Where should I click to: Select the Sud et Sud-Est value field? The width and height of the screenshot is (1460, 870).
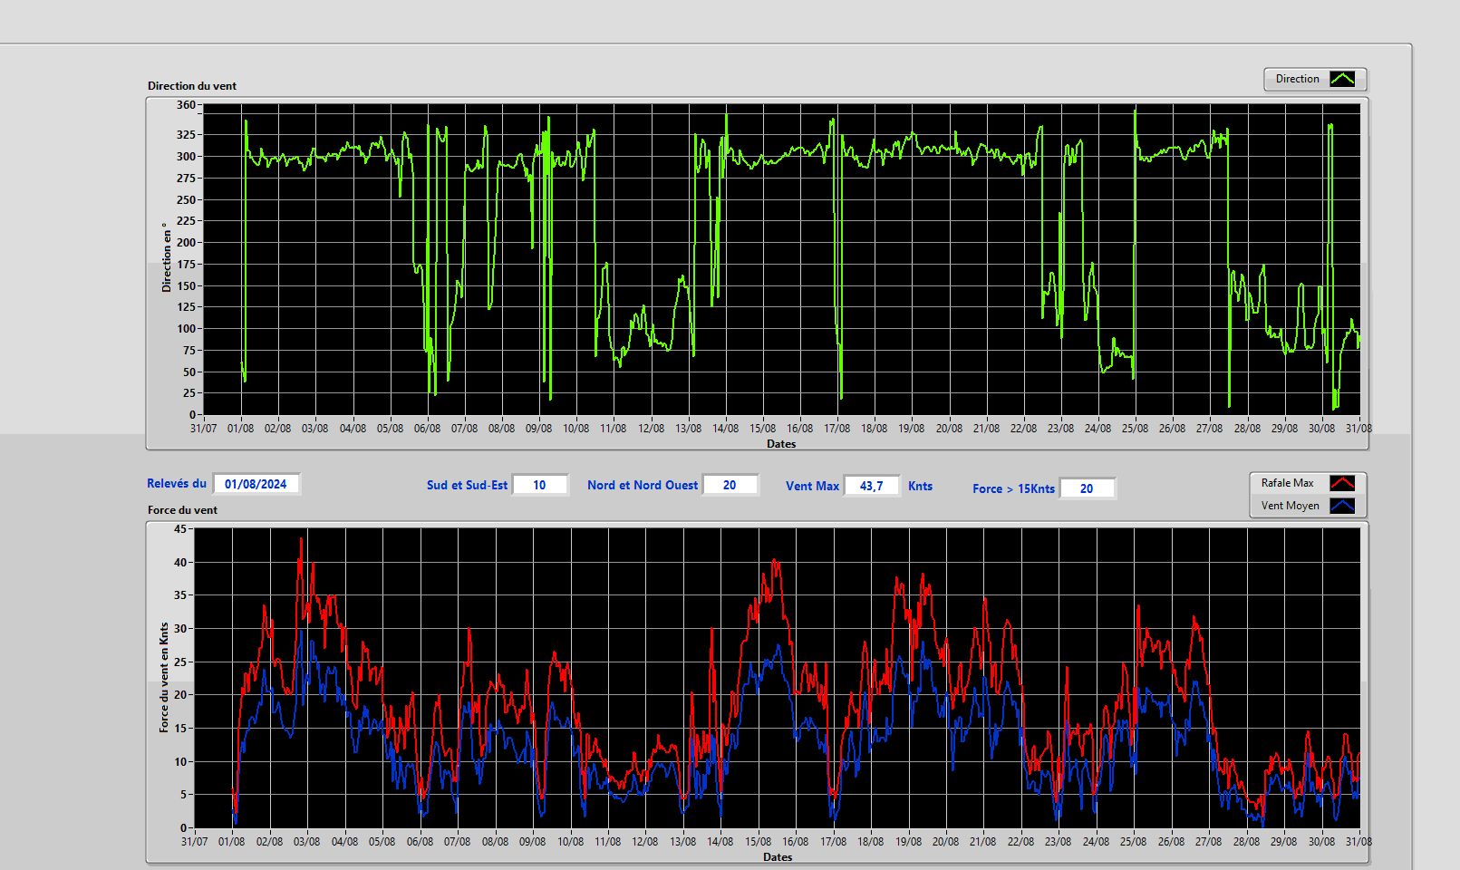point(539,485)
